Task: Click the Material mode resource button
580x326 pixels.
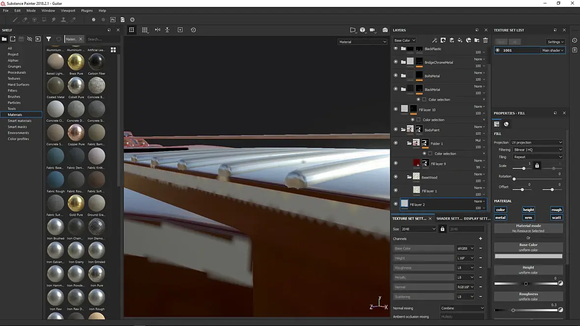Action: point(528,228)
